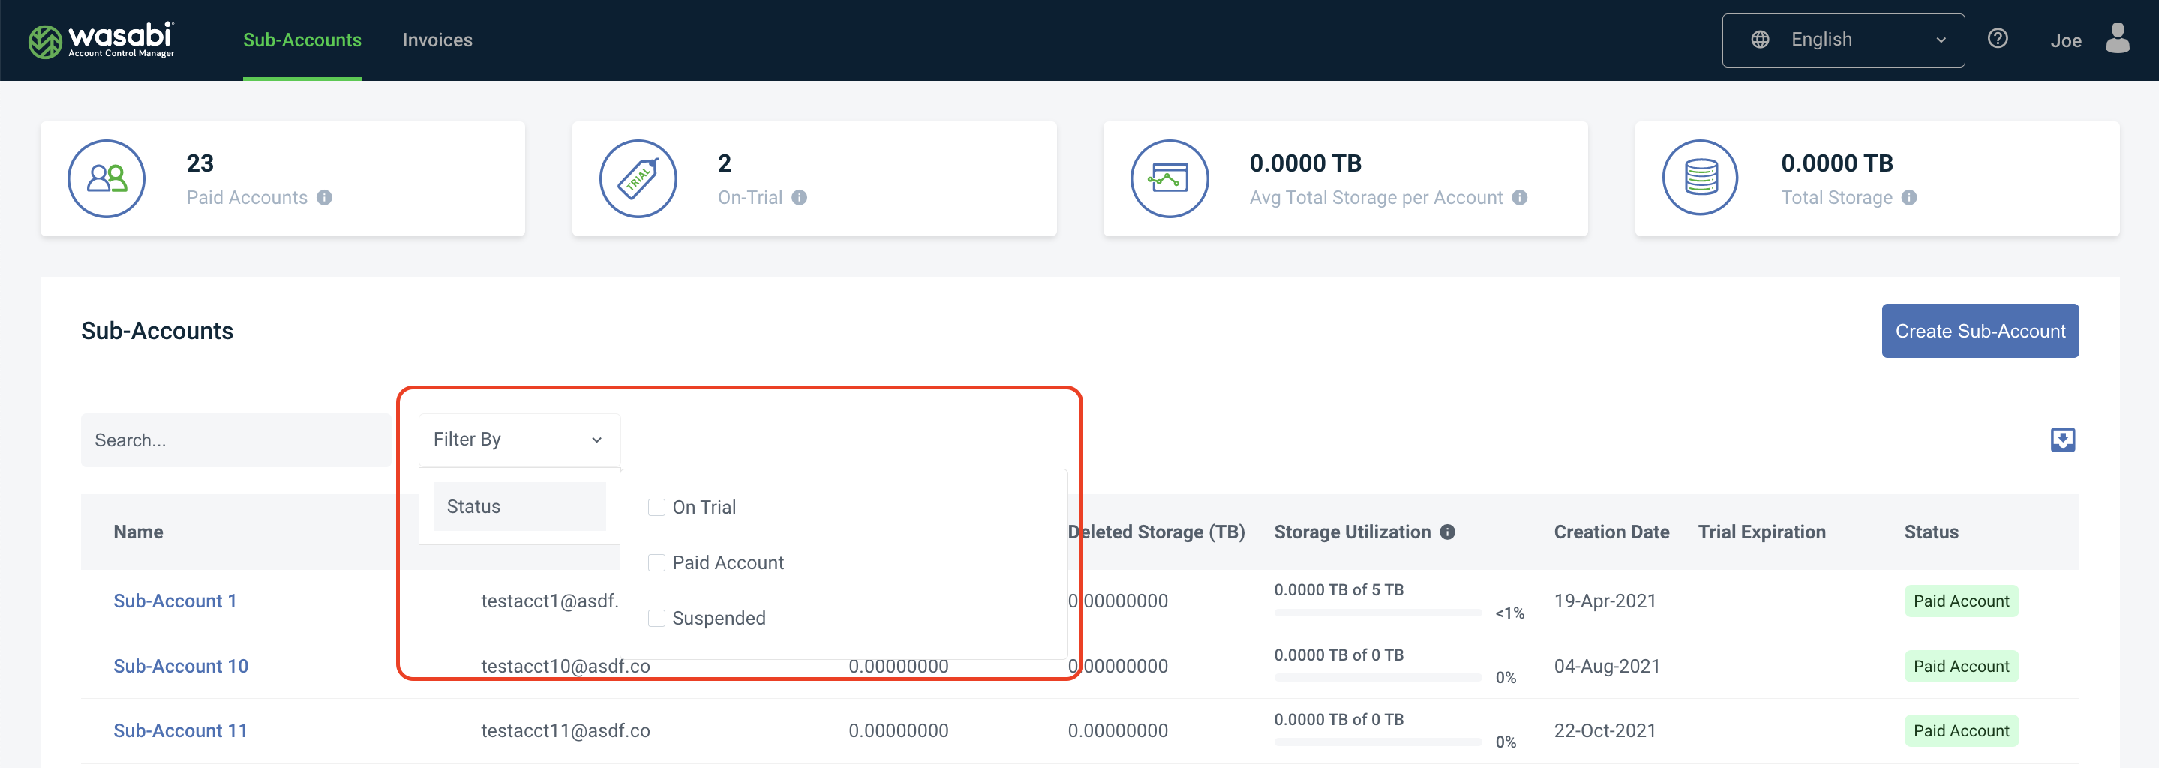The width and height of the screenshot is (2159, 768).
Task: Click the globe language icon
Action: click(x=1760, y=39)
